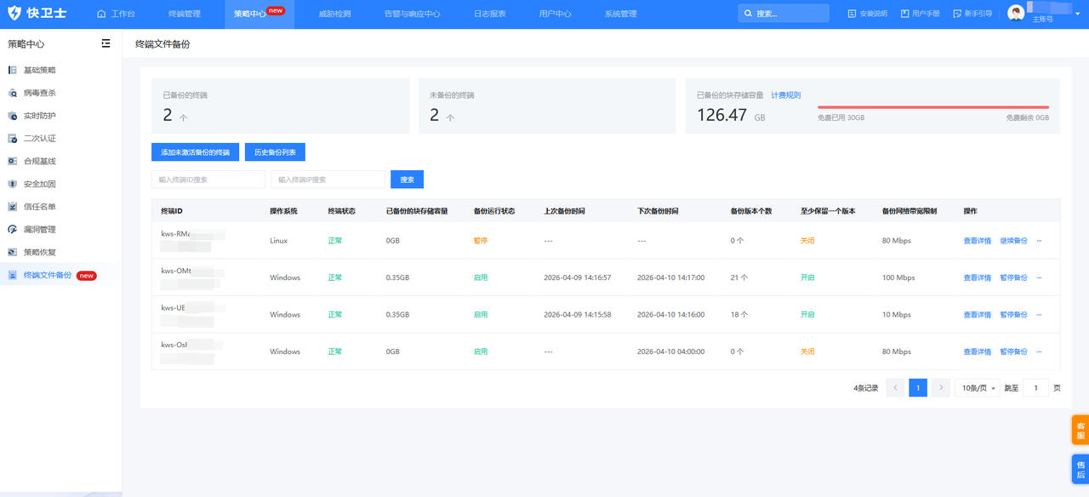Viewport: 1089px width, 497px height.
Task: Open the 历史备份列表 button
Action: (x=275, y=152)
